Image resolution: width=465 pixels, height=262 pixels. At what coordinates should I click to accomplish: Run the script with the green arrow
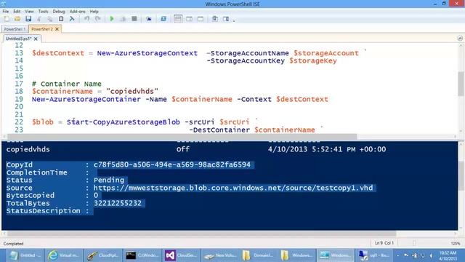pos(112,19)
